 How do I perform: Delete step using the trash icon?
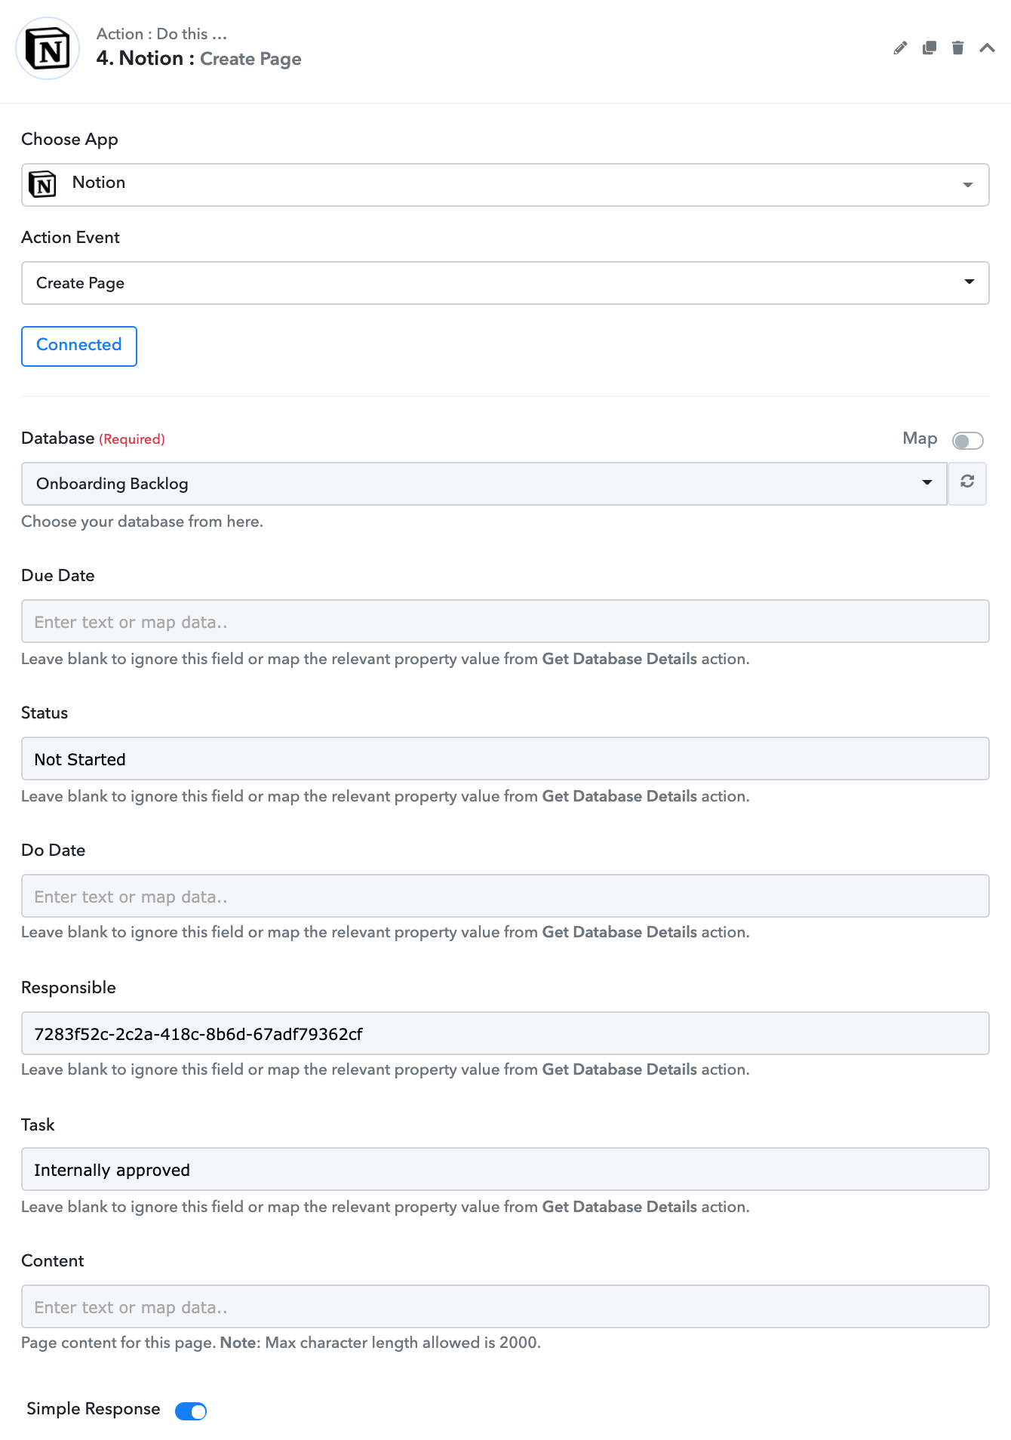point(958,48)
